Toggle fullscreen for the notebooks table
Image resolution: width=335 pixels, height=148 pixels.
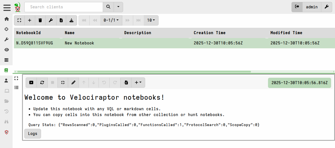pyautogui.click(x=19, y=20)
